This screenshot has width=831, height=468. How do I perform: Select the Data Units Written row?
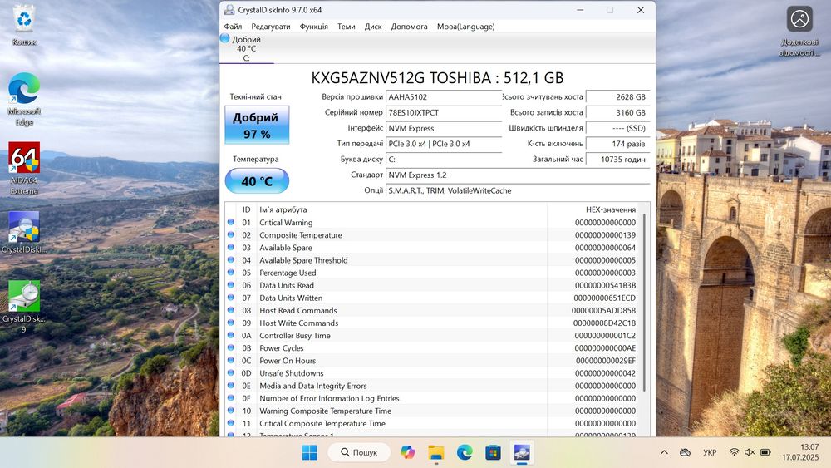[432, 298]
